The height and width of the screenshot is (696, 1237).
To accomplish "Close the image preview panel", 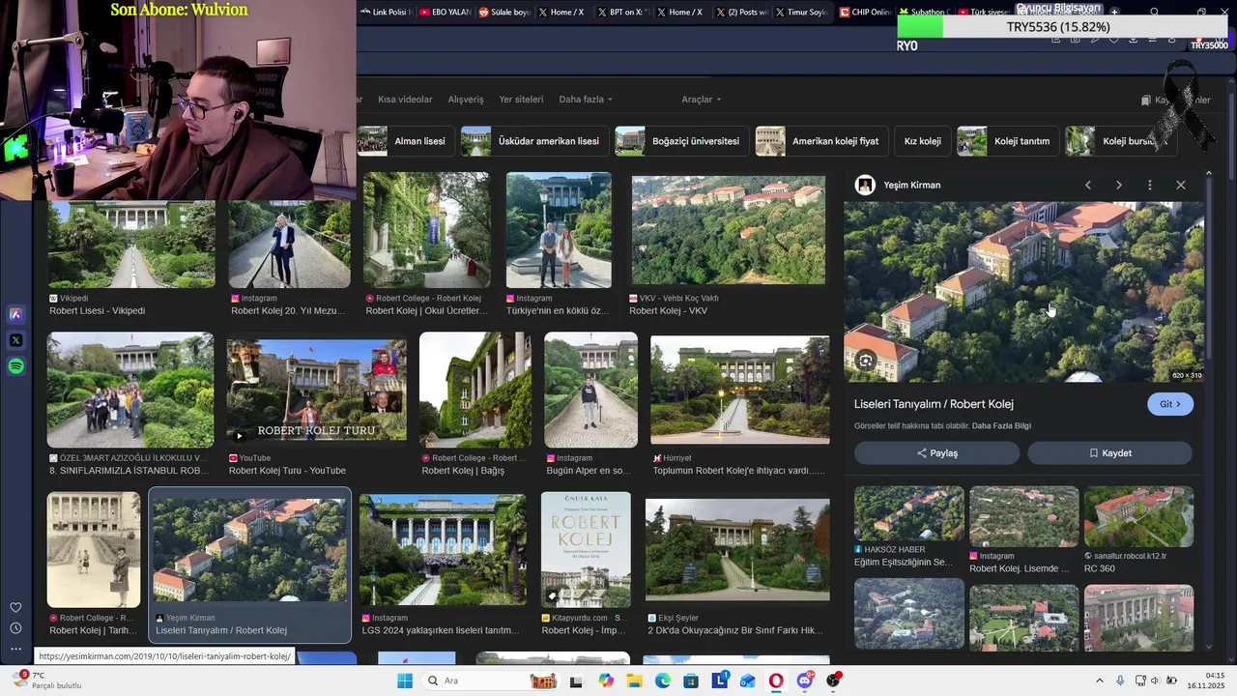I will [1181, 185].
